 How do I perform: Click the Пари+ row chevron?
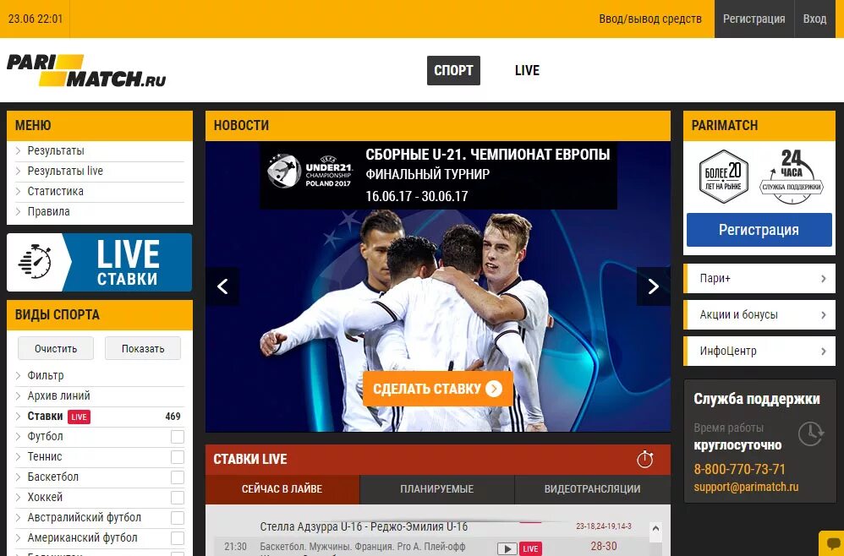pos(823,279)
